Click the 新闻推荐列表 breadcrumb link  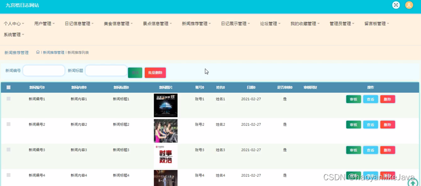pos(78,53)
